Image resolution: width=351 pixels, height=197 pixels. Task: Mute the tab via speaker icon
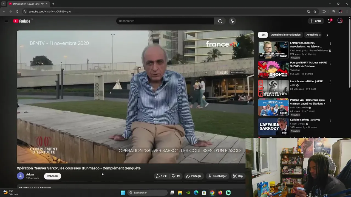pyautogui.click(x=42, y=4)
